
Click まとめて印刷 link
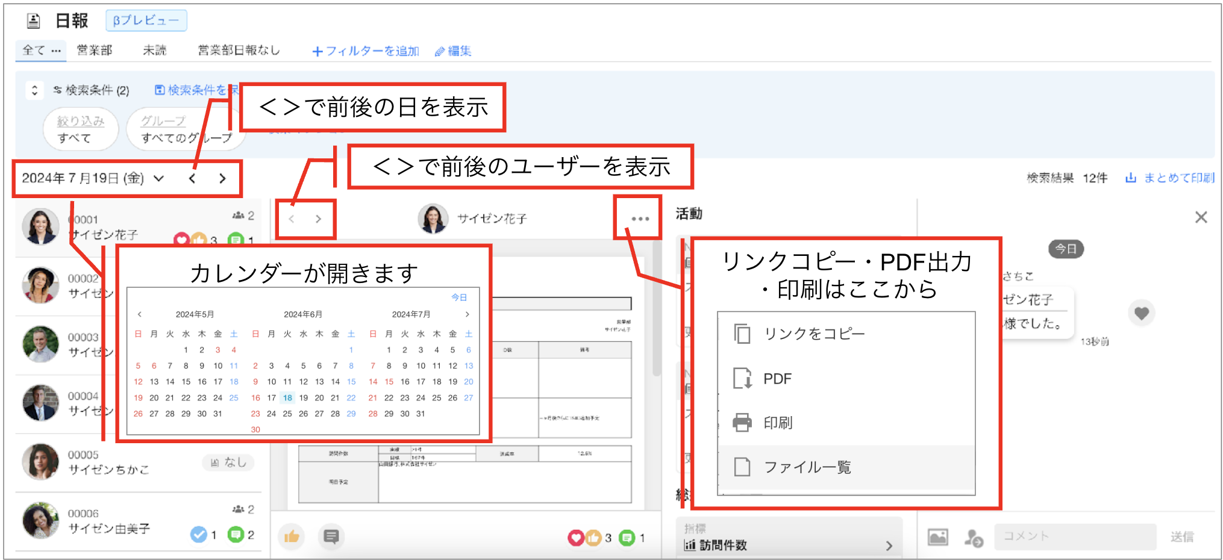1170,178
